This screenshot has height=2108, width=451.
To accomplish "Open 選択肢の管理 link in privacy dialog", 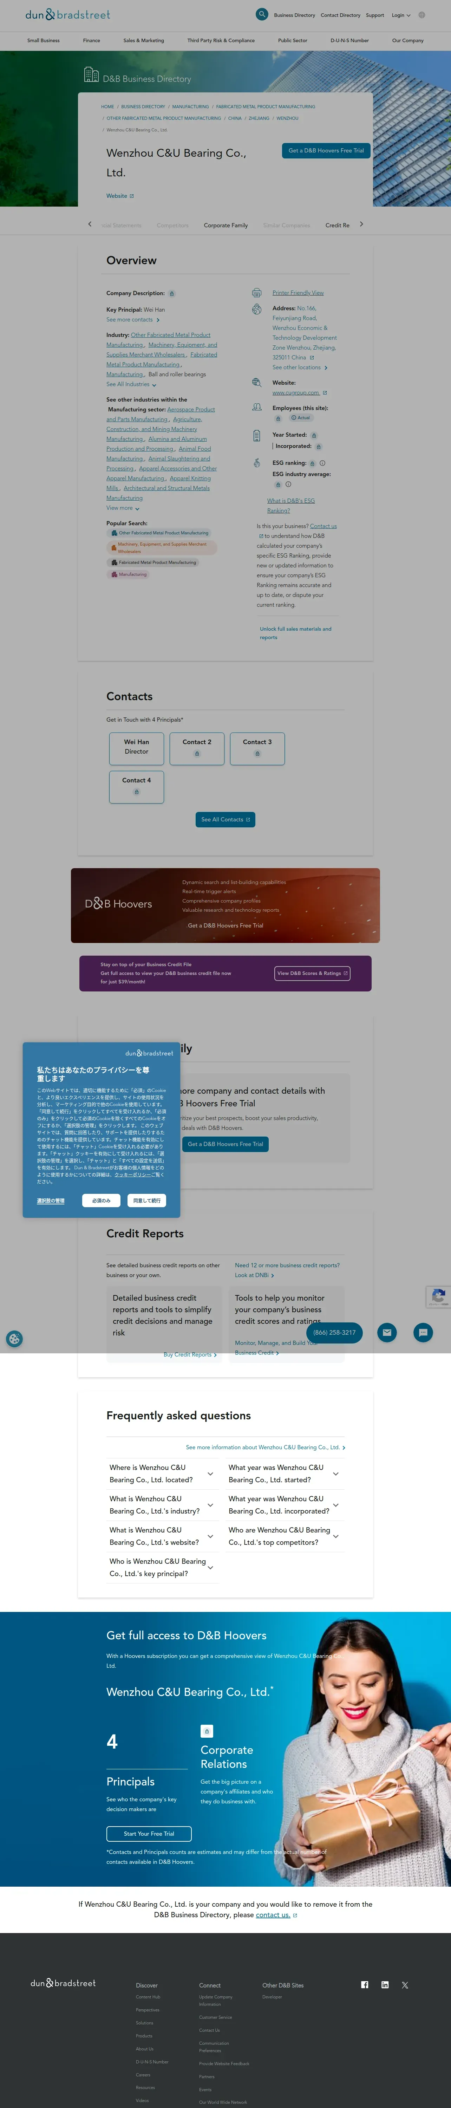I will click(51, 1201).
